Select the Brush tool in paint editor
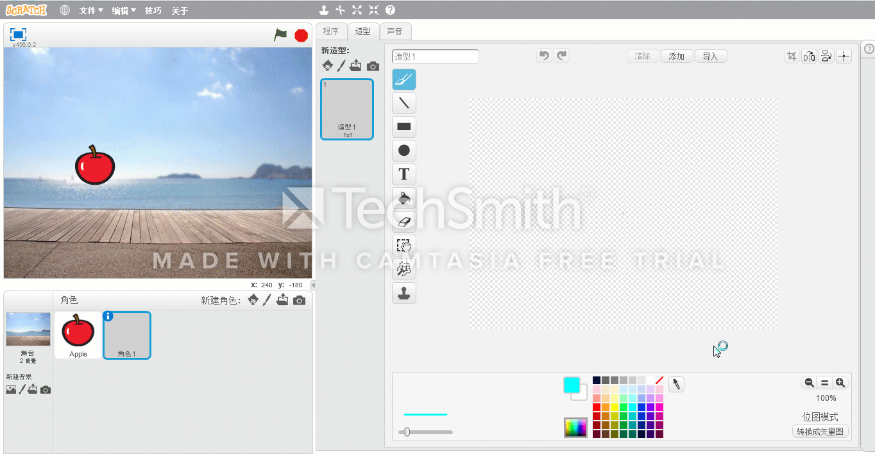 pos(404,80)
